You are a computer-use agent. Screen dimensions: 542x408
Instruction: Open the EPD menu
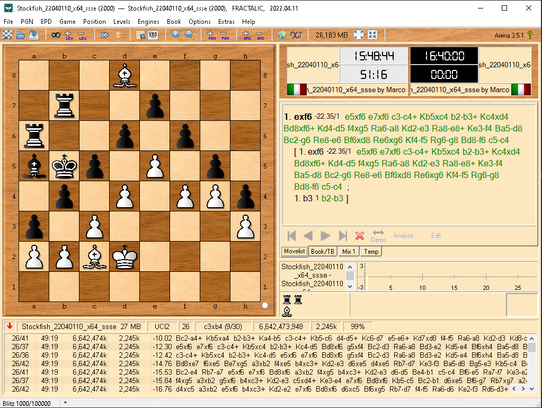click(x=46, y=21)
